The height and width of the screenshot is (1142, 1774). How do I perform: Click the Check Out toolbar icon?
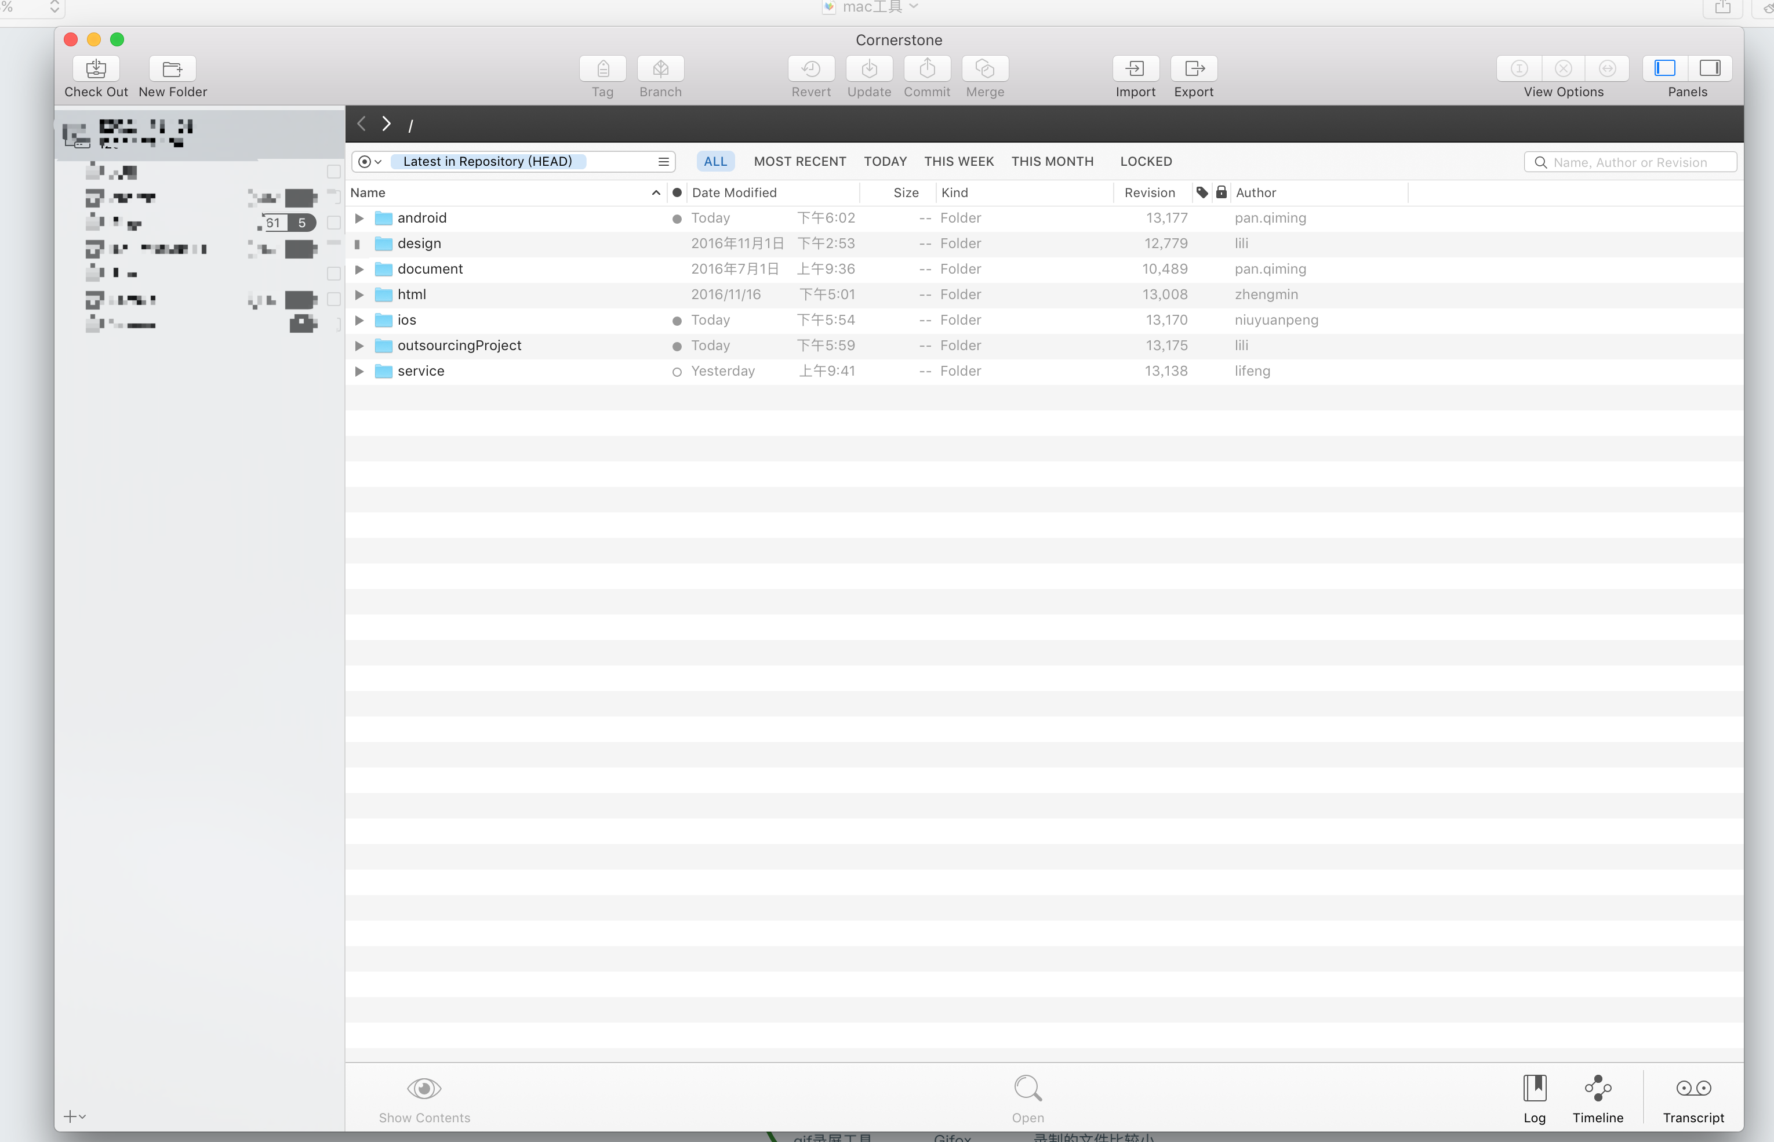pos(96,68)
